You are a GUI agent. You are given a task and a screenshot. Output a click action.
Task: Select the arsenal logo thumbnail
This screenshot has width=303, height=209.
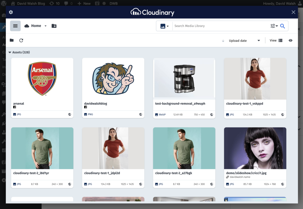coord(42,79)
